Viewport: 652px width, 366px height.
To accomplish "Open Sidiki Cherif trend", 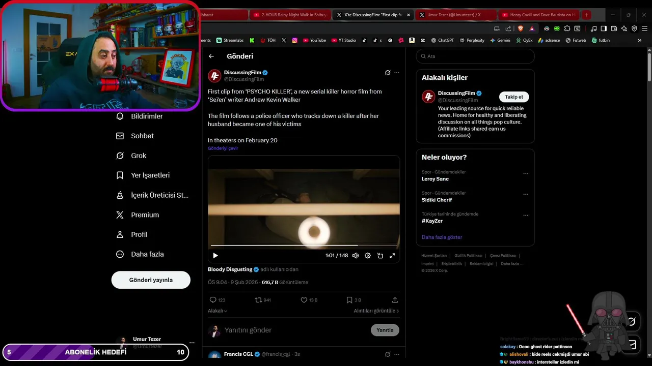I will pos(437,200).
